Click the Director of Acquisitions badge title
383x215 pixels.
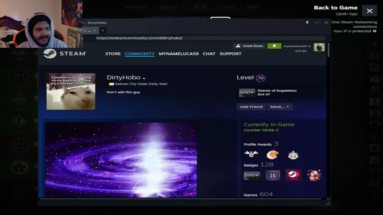point(277,90)
